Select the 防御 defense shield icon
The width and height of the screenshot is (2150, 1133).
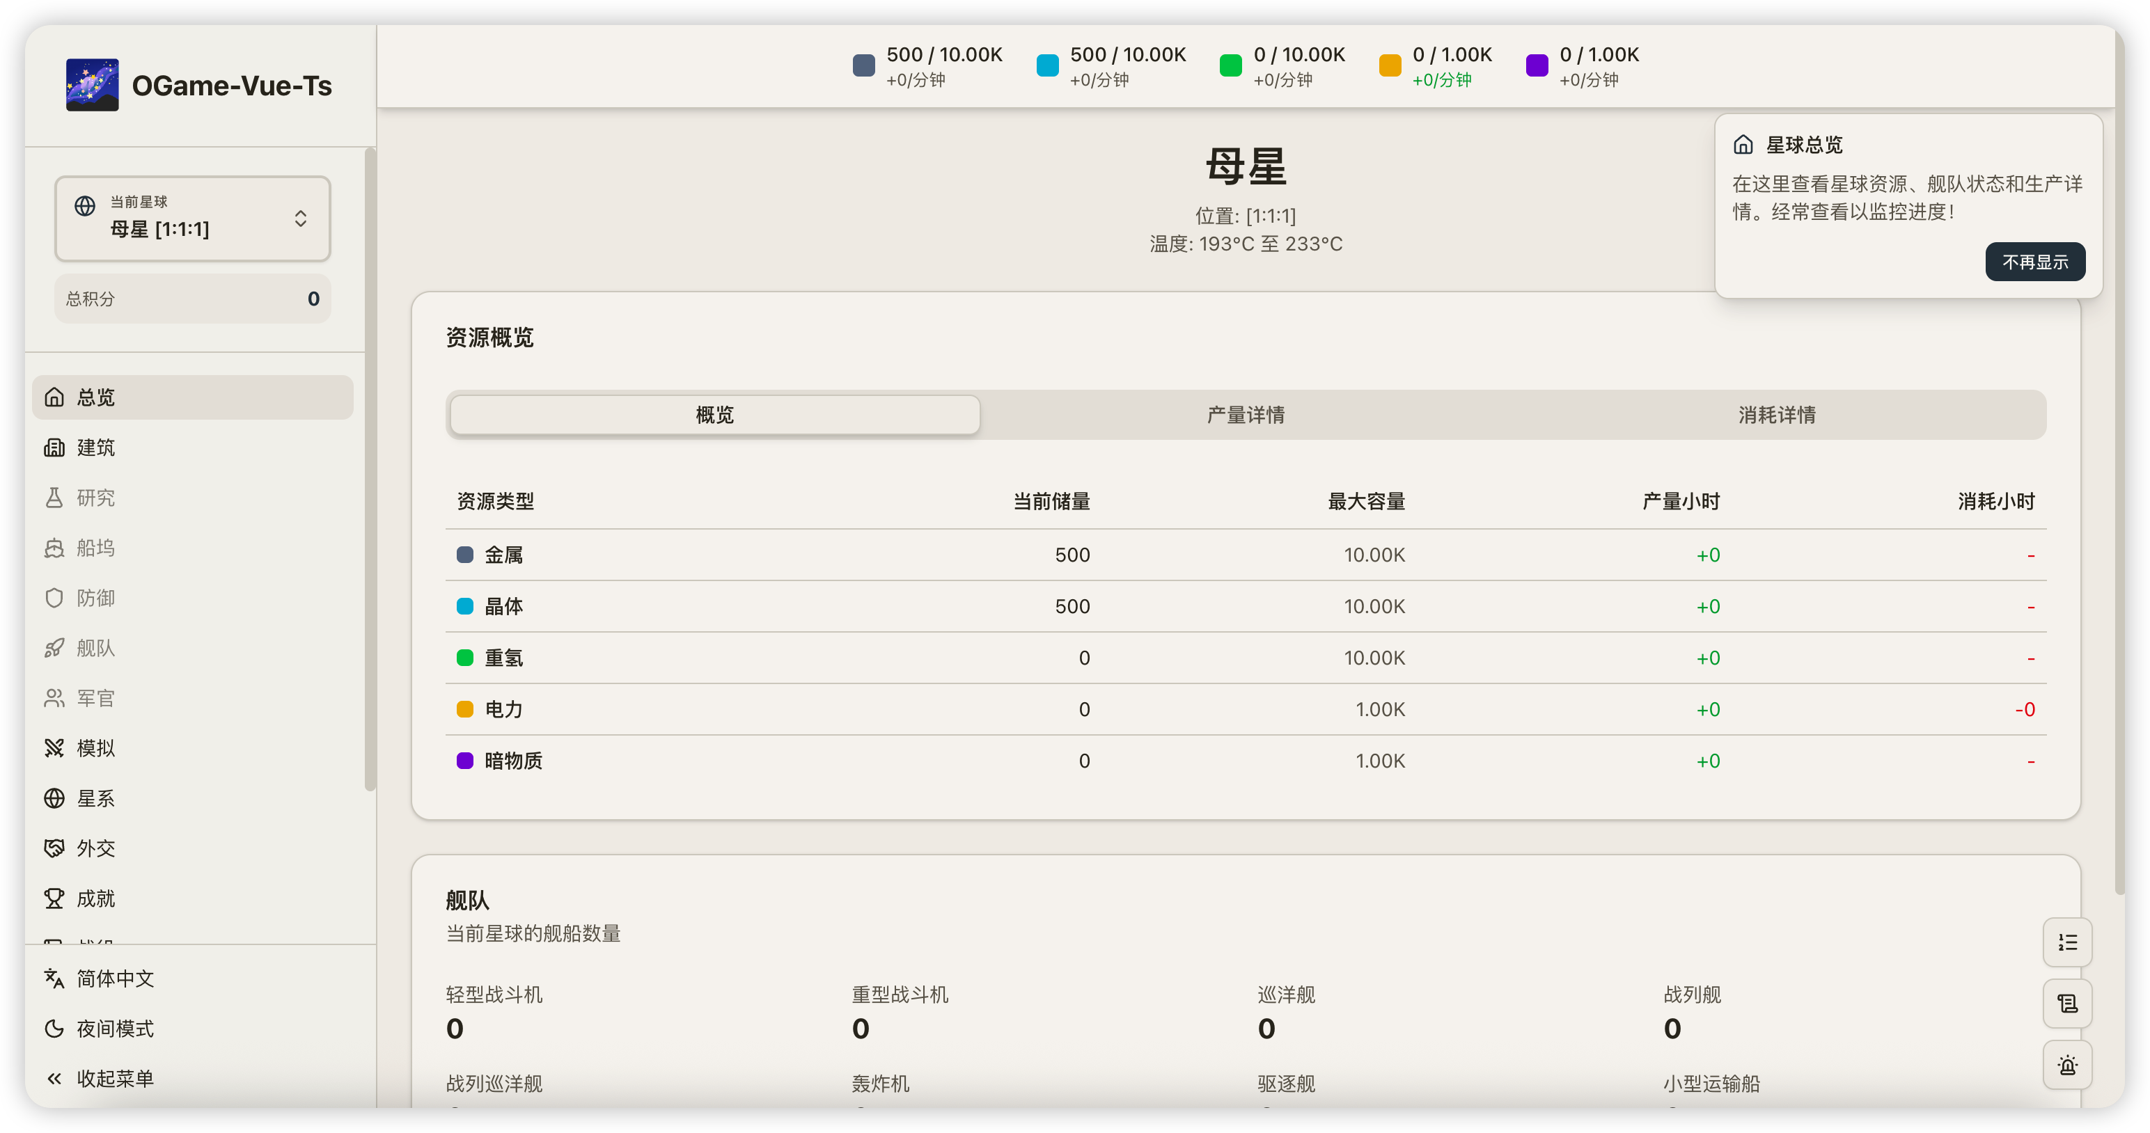click(54, 599)
